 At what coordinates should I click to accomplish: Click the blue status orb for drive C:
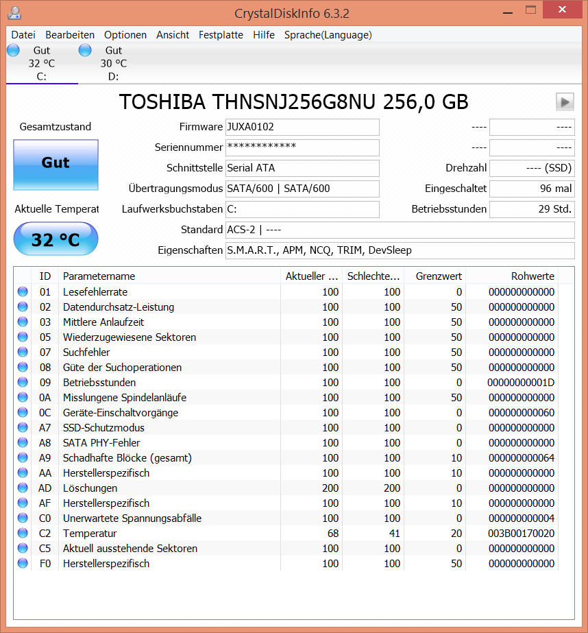(x=13, y=51)
